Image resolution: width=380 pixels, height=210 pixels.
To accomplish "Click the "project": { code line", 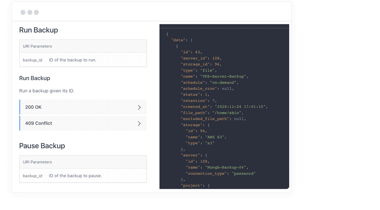I will tap(195, 185).
